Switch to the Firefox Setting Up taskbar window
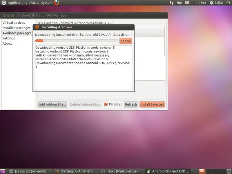Image resolution: width=232 pixels, height=174 pixels. click(76, 171)
